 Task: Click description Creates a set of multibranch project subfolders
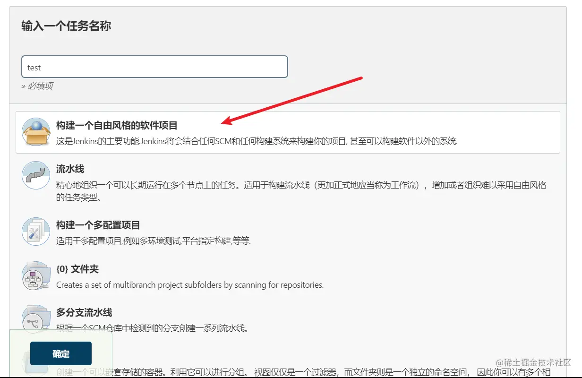(x=190, y=285)
